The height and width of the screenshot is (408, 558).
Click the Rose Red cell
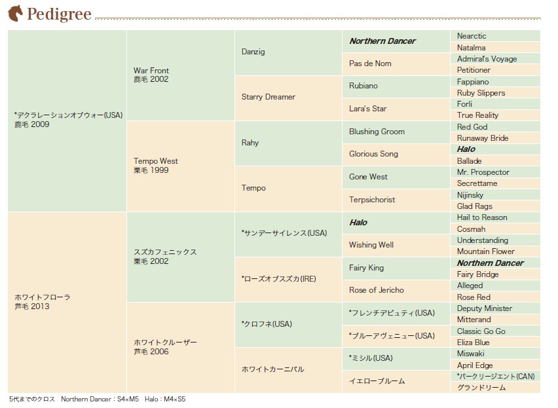(x=495, y=297)
